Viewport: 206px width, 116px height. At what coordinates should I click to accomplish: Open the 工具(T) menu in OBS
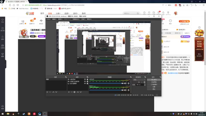point(83,19)
